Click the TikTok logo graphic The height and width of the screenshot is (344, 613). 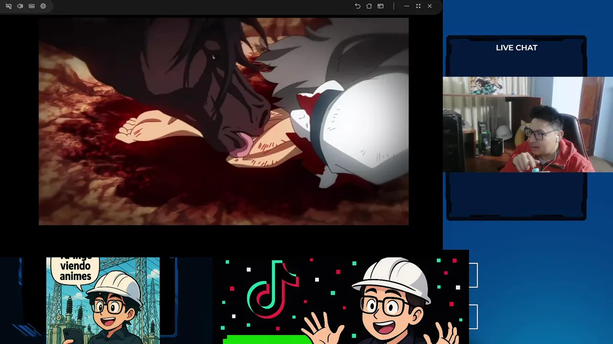pos(273,289)
